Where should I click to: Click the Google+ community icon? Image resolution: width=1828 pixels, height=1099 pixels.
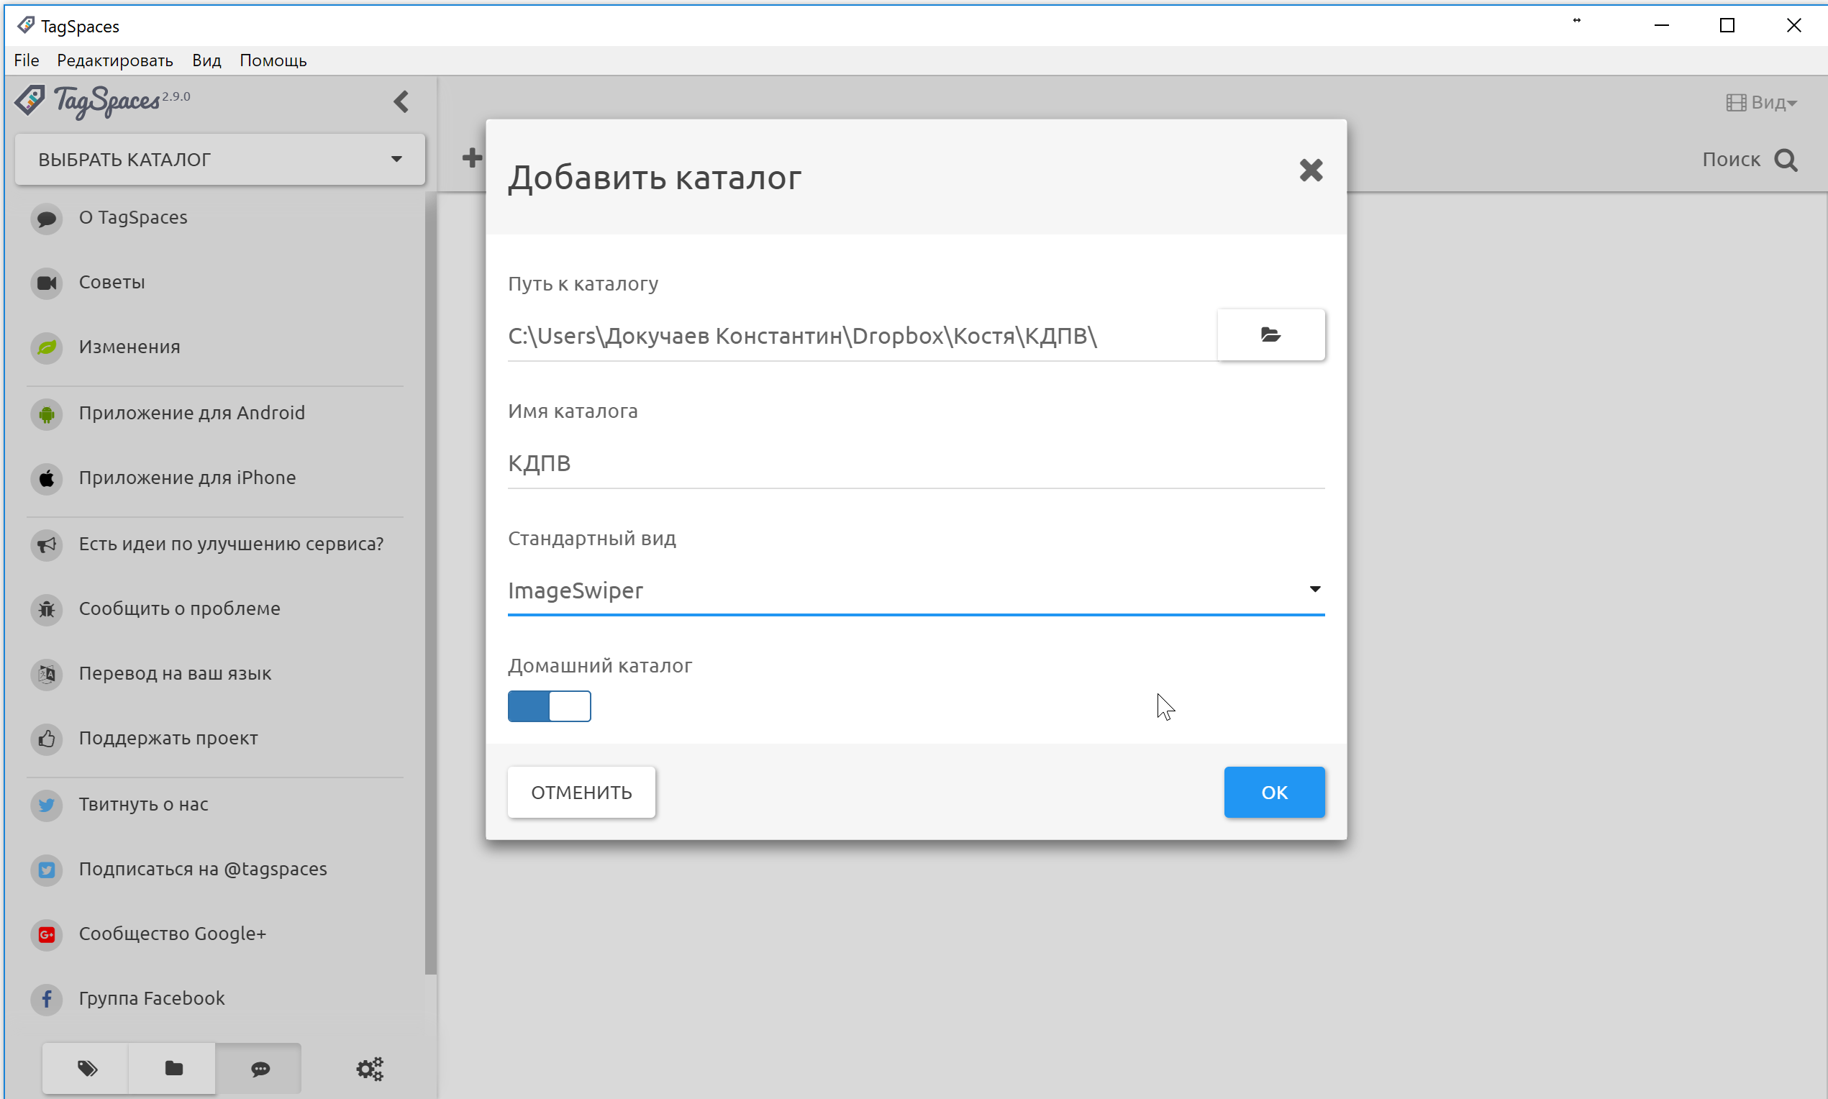pos(47,934)
